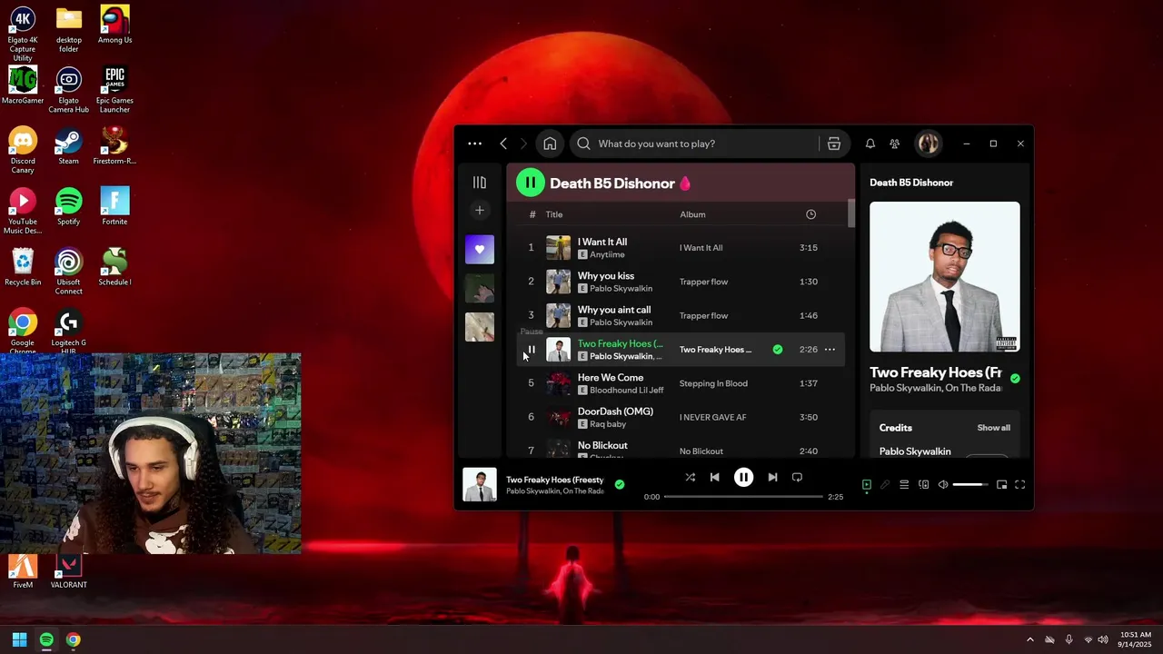Click the album cover in Now Playing panel
Screen dimensions: 1163x654
(944, 276)
